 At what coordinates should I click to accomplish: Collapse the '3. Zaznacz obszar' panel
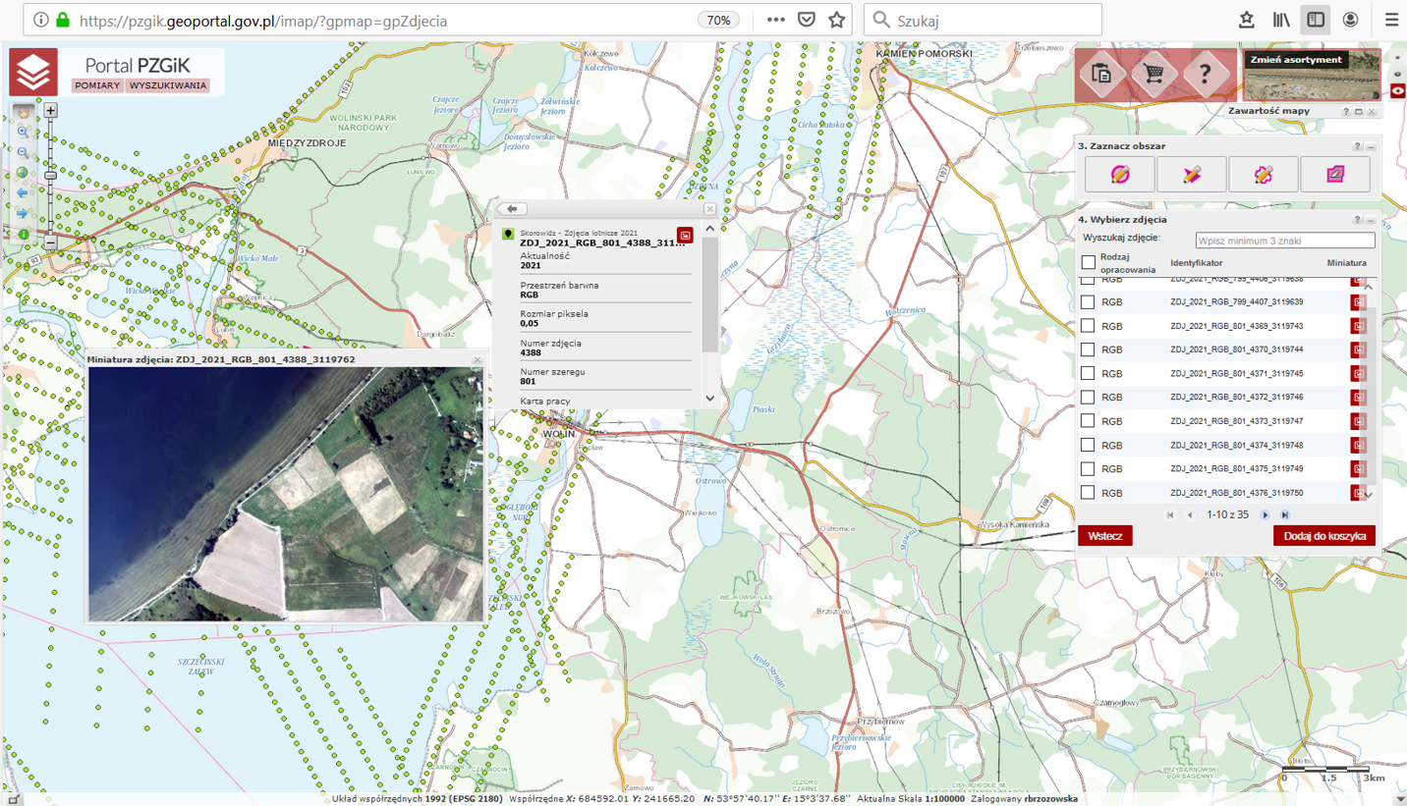tap(1371, 146)
